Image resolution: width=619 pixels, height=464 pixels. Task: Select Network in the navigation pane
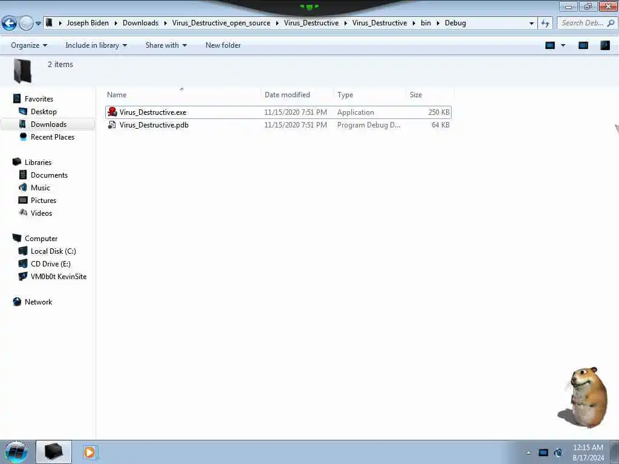38,302
